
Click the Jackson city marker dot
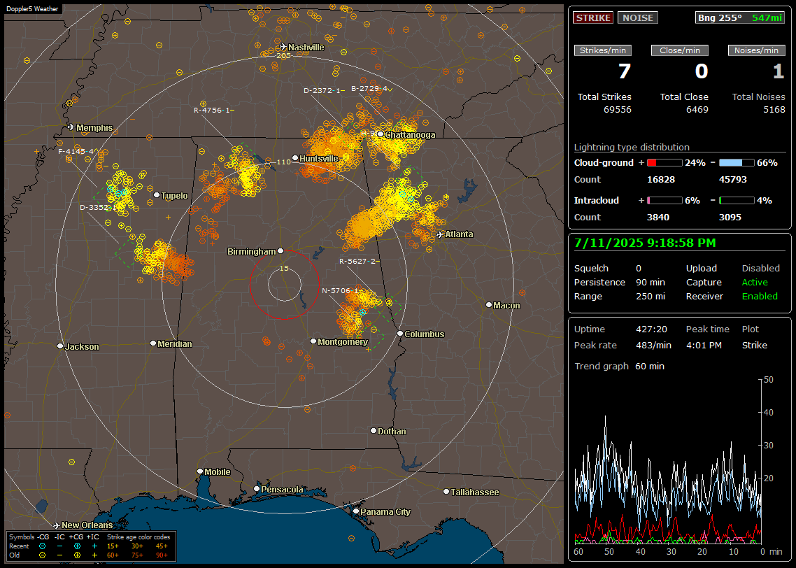(x=60, y=346)
